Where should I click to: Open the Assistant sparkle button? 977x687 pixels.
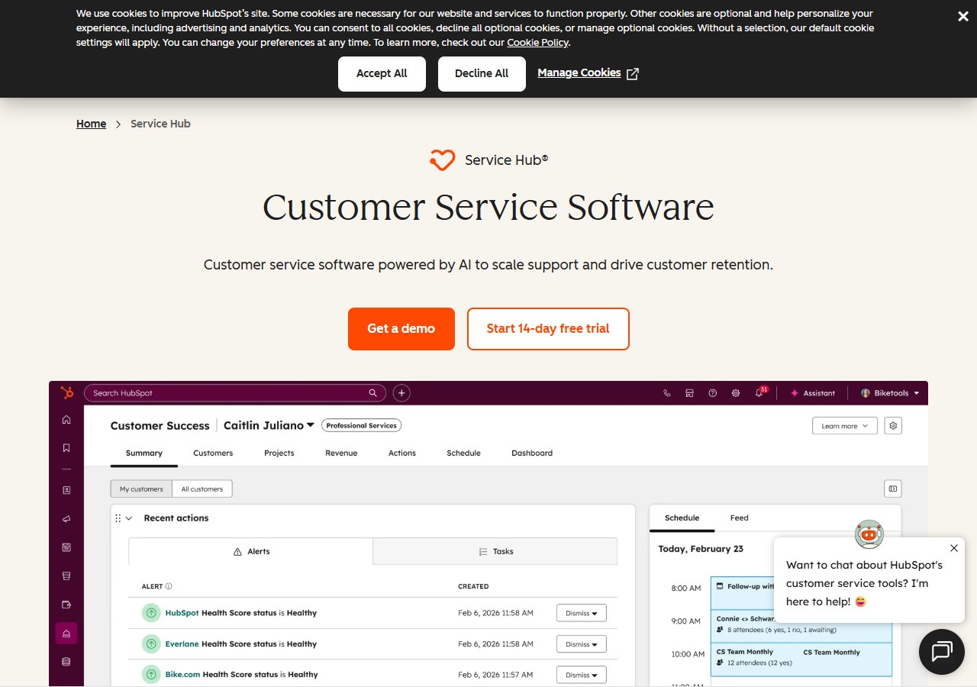pyautogui.click(x=813, y=393)
